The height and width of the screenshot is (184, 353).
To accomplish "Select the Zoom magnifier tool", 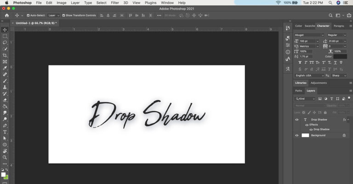I will pyautogui.click(x=5, y=157).
